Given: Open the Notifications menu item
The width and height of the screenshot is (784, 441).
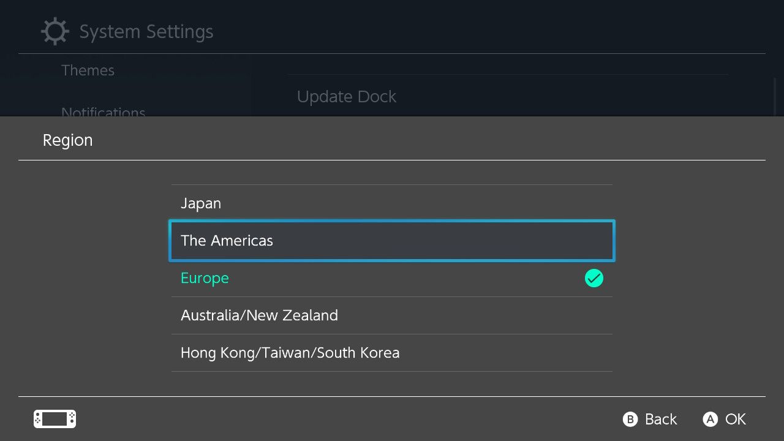Looking at the screenshot, I should 104,111.
